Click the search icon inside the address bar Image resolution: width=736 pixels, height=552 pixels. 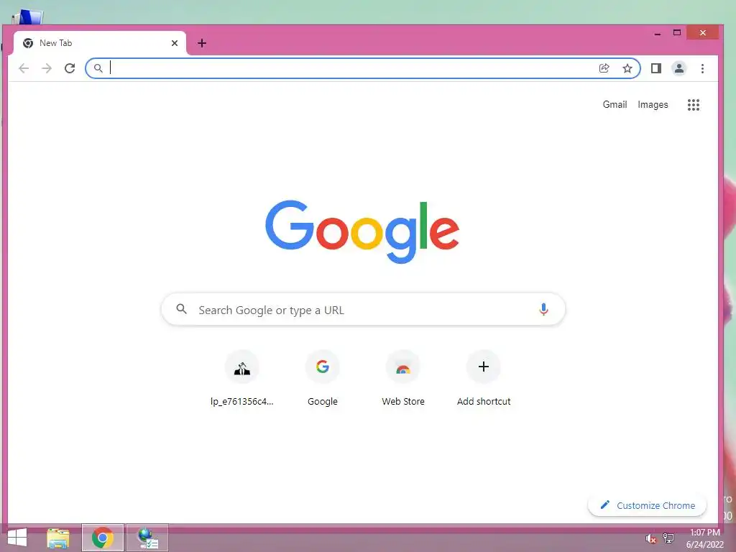98,68
